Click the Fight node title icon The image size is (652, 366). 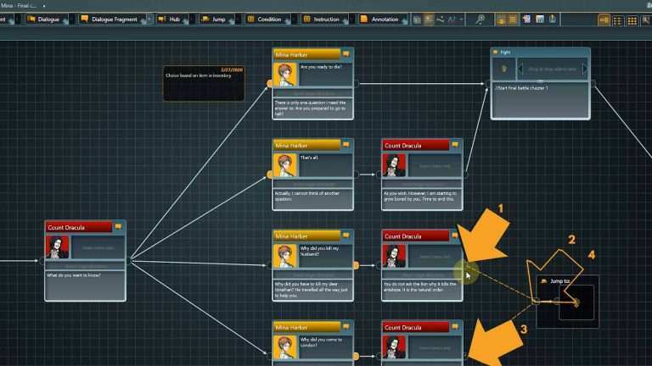pyautogui.click(x=495, y=53)
